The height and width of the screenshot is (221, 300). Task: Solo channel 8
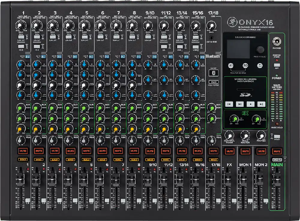coord(134,160)
